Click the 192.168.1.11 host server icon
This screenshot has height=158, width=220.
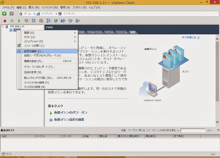point(7,26)
